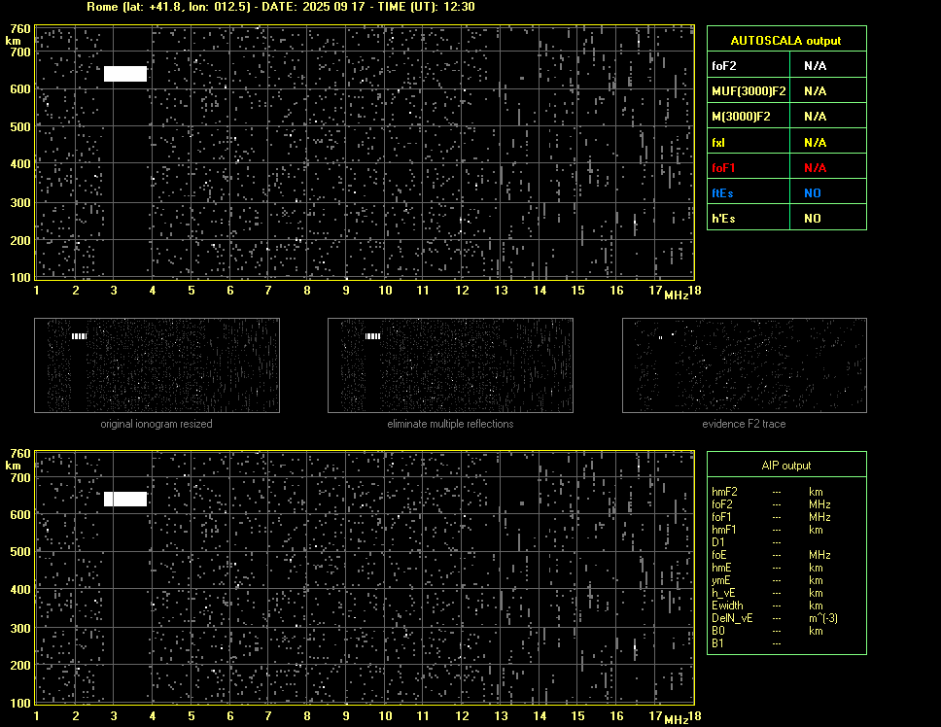Image resolution: width=941 pixels, height=727 pixels.
Task: Click the blue ftEs label
Action: click(x=722, y=193)
